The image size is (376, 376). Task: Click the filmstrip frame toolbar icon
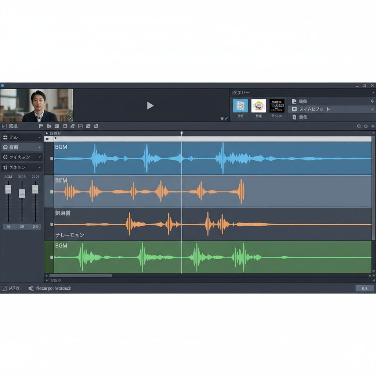[x=65, y=126]
